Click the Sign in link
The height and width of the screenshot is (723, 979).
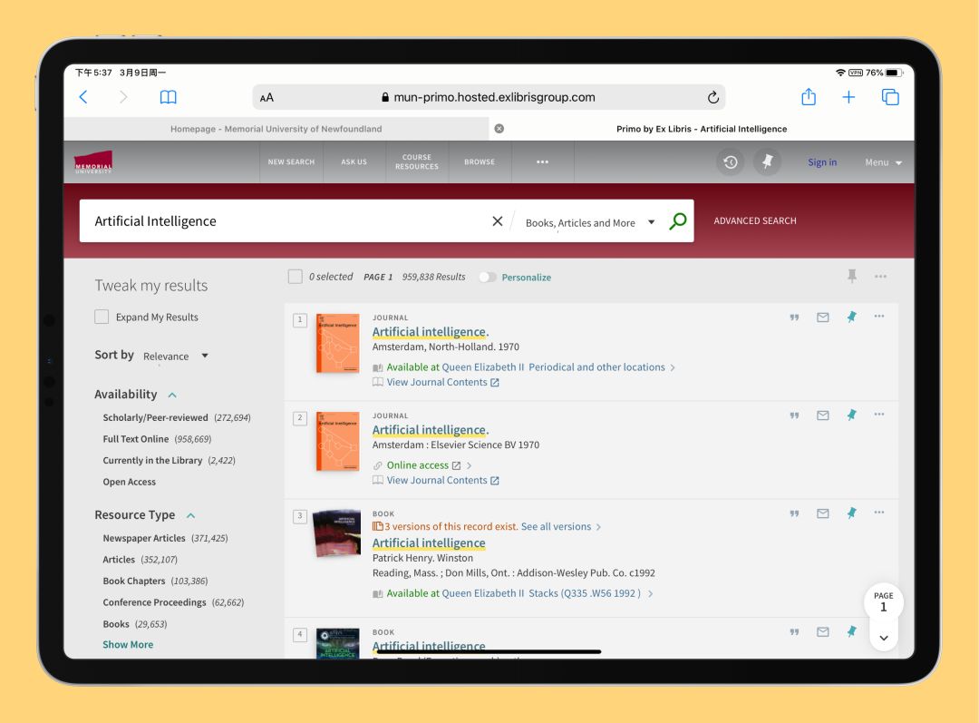[x=822, y=162]
